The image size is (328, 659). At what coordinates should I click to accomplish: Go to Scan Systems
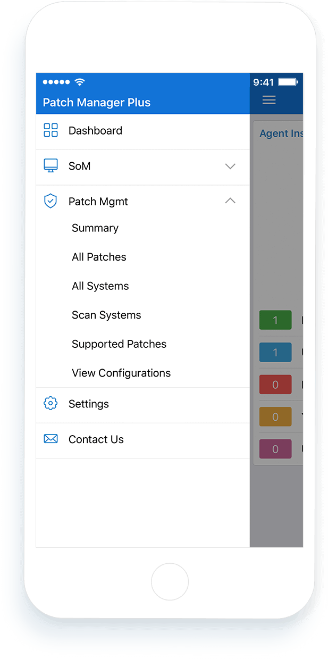106,315
